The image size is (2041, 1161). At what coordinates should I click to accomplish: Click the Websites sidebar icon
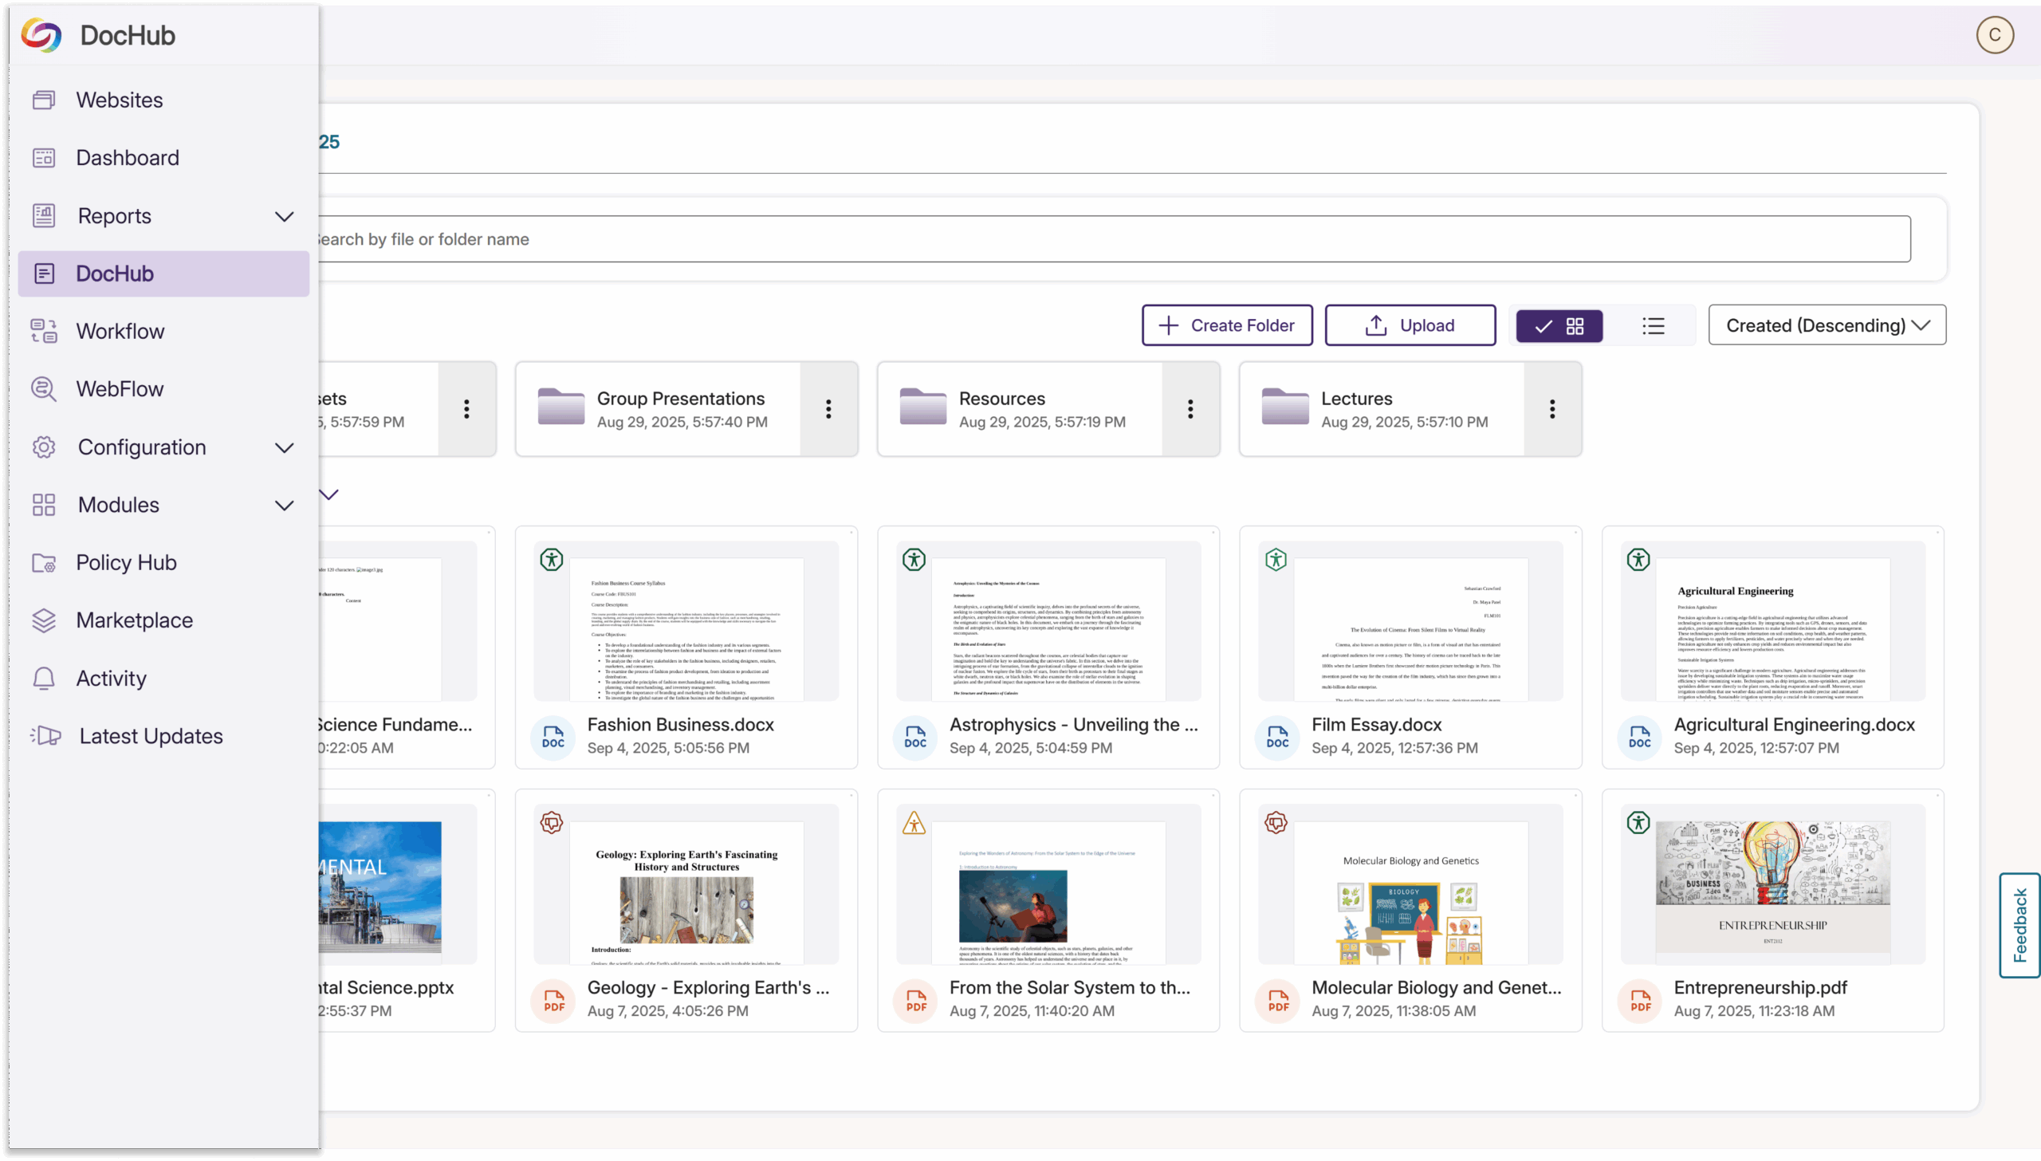44,100
